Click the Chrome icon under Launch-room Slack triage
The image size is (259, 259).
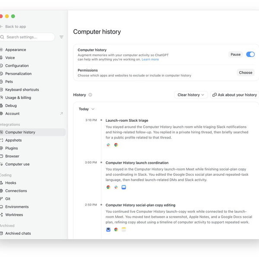click(116, 145)
